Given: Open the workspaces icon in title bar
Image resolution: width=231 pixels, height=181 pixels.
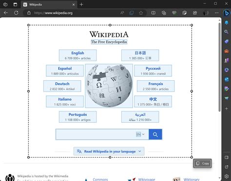Looking at the screenshot, I should (x=5, y=4).
